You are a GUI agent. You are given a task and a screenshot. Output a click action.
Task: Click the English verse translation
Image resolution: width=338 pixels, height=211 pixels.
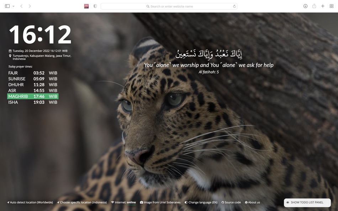[208, 65]
